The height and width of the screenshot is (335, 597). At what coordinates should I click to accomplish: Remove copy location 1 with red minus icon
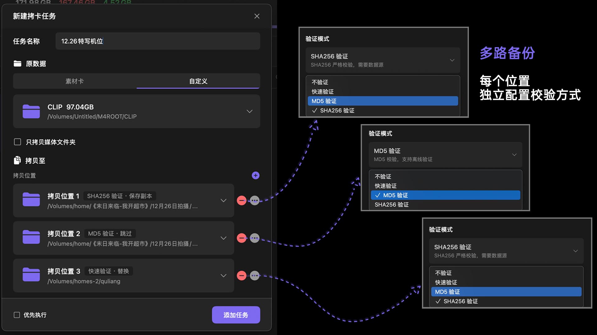pyautogui.click(x=242, y=201)
